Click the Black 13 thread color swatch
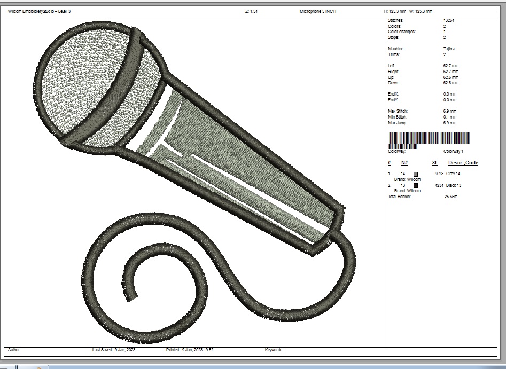Screen dimensions: 506x369 [416, 185]
